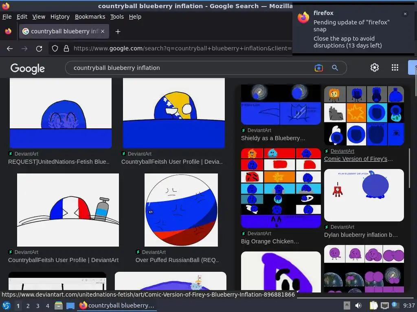Screen dimensions: 417x312
Task: Click the Firefox View icon beside tabs
Action: coord(8,31)
